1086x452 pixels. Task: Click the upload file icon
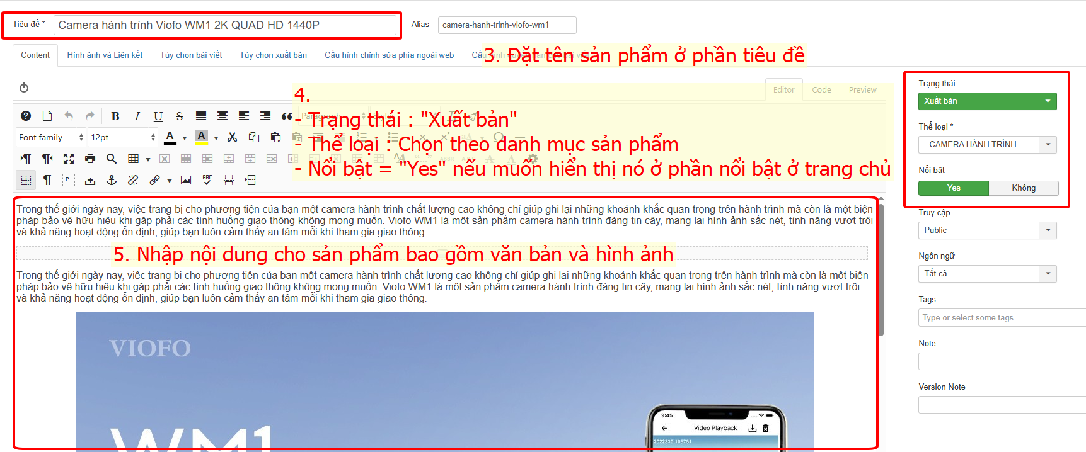[x=90, y=180]
